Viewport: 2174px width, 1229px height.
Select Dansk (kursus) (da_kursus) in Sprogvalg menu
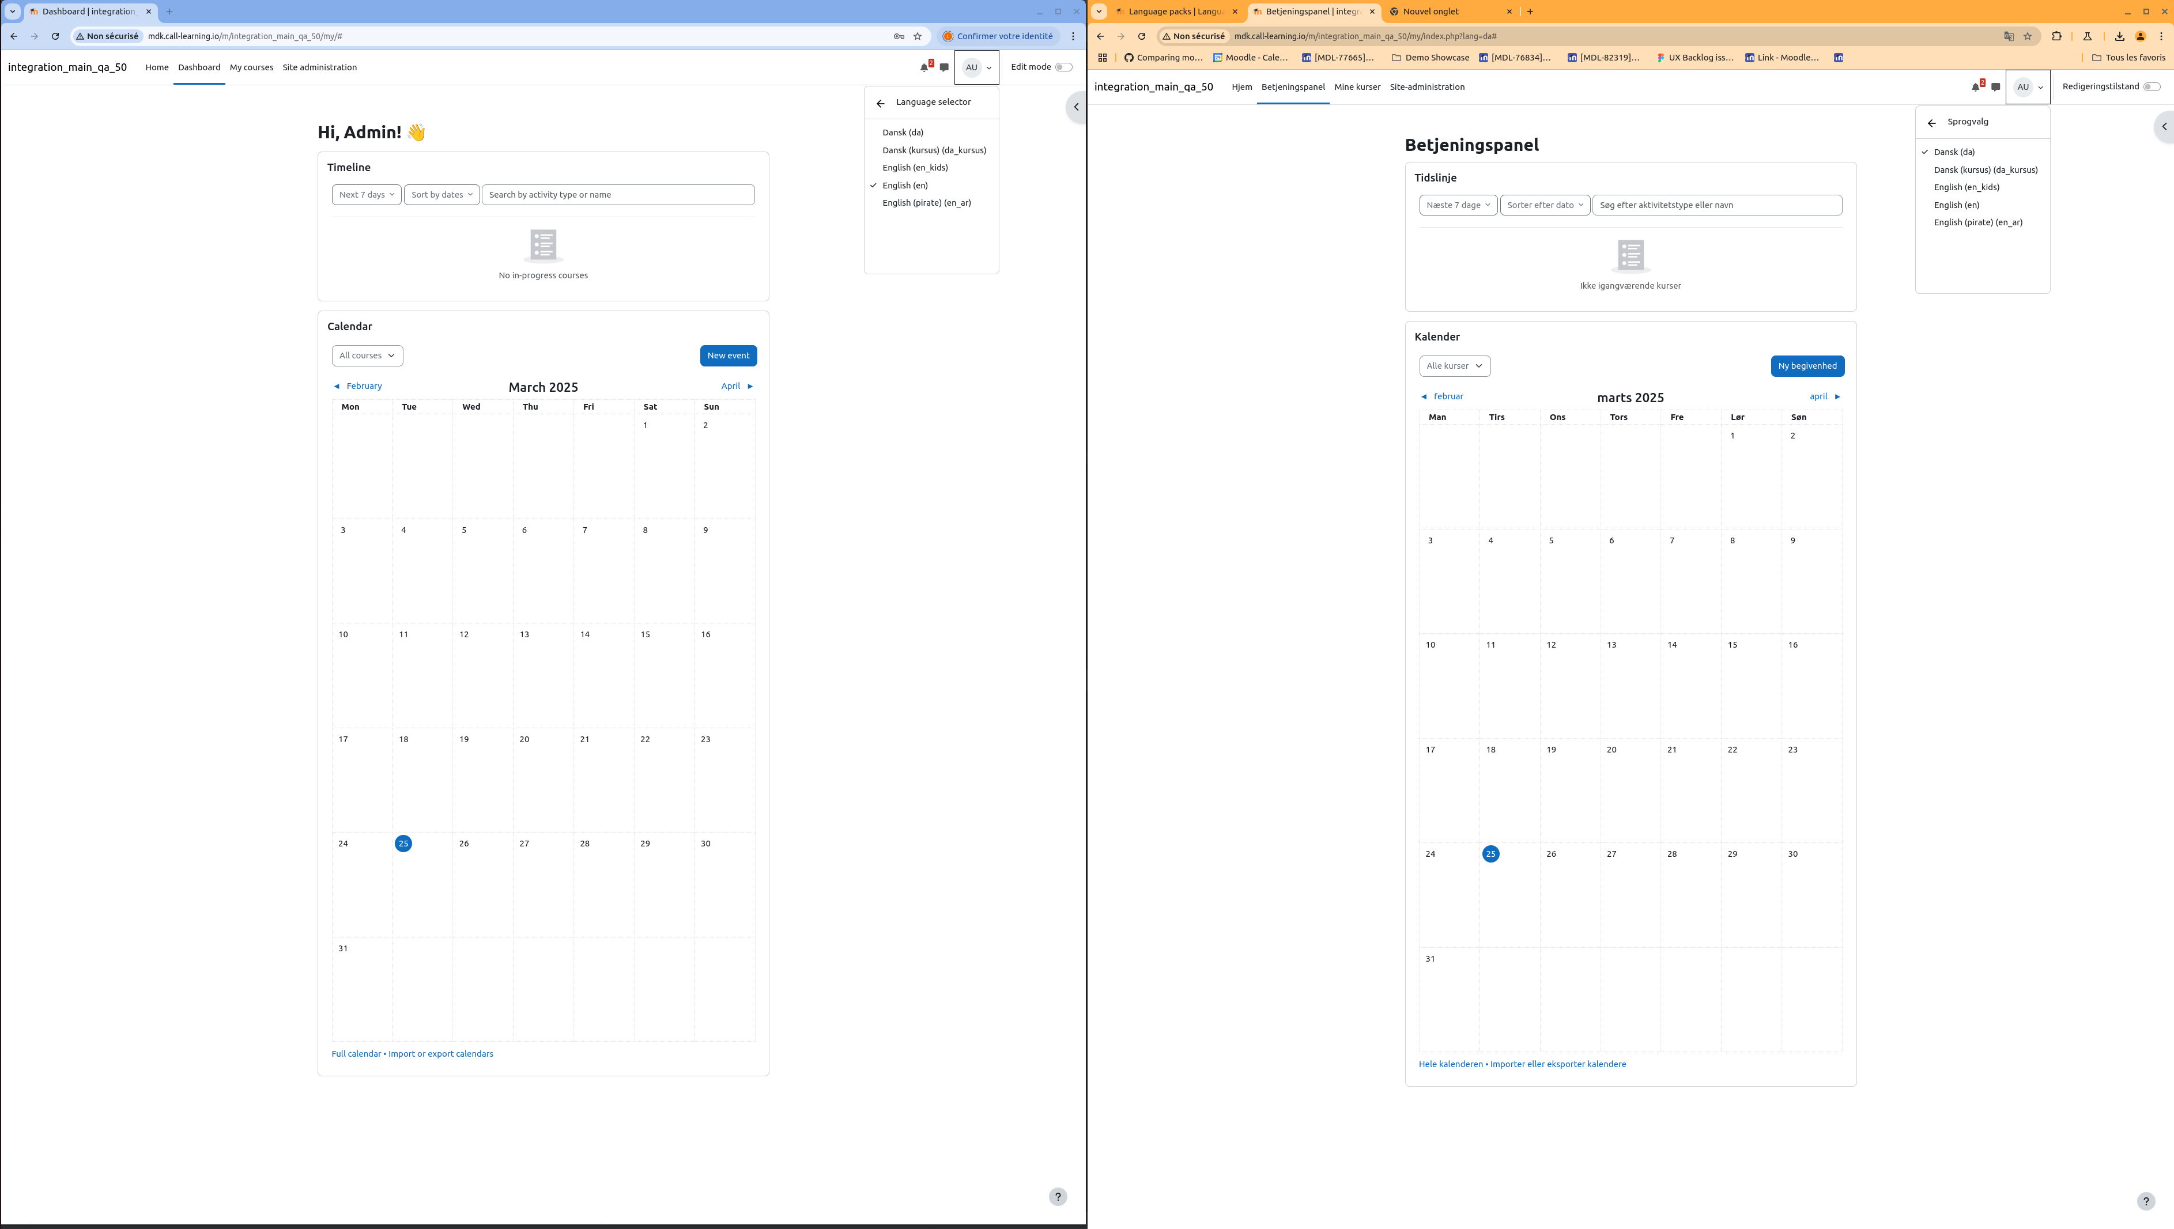(x=1986, y=169)
